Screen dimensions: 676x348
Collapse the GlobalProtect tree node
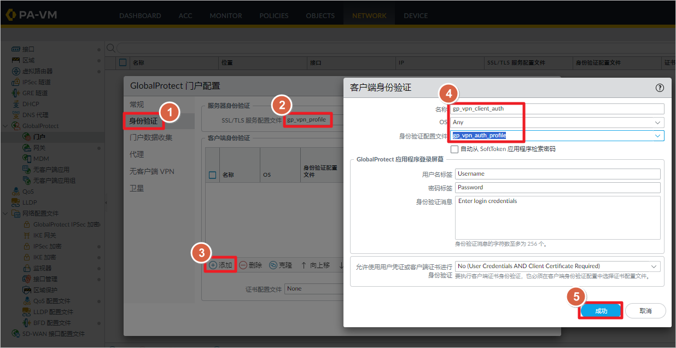(x=5, y=126)
